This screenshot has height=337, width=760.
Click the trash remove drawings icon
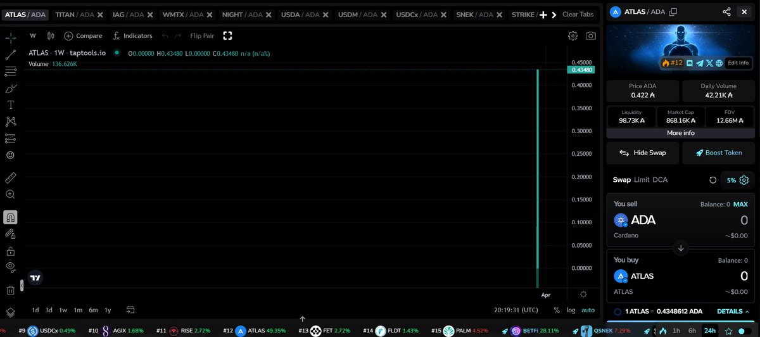(11, 290)
